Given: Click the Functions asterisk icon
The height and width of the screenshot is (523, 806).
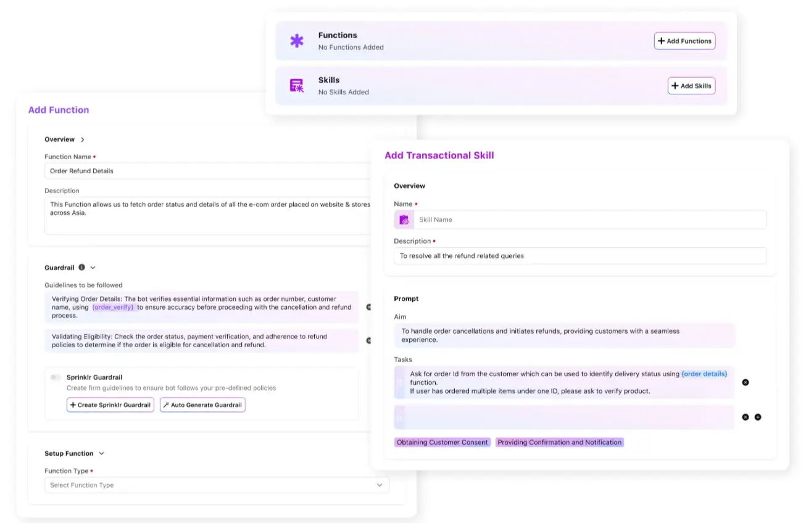Looking at the screenshot, I should tap(297, 41).
